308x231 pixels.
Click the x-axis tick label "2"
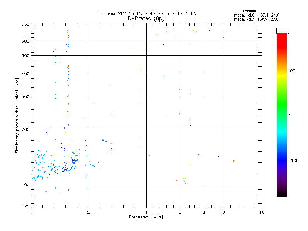tap(89, 212)
